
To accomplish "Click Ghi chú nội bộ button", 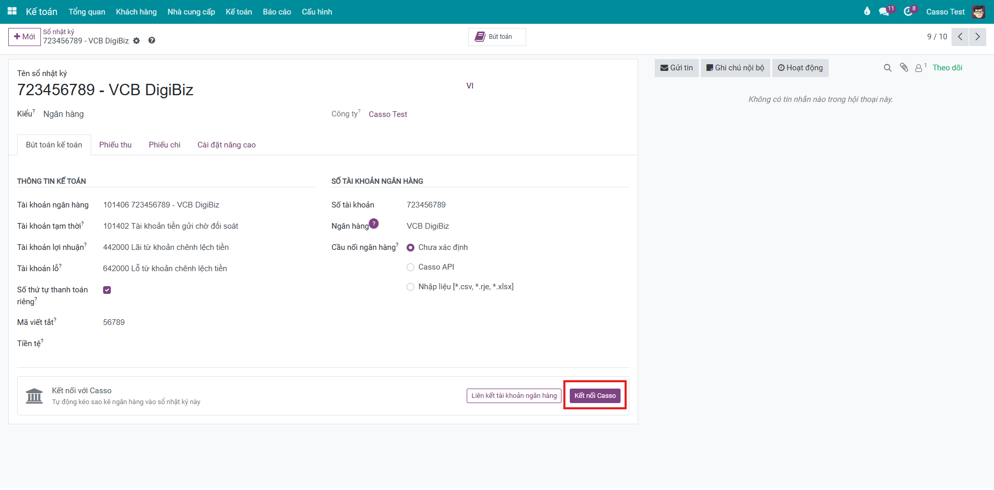I will tap(736, 68).
